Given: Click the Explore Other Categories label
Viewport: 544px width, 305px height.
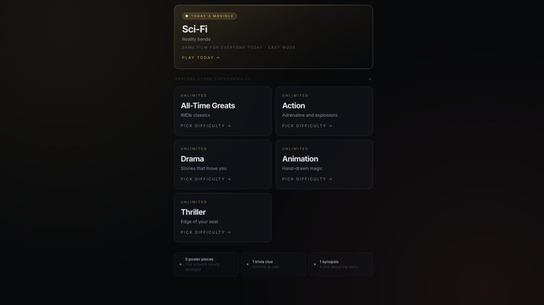Looking at the screenshot, I should 213,79.
